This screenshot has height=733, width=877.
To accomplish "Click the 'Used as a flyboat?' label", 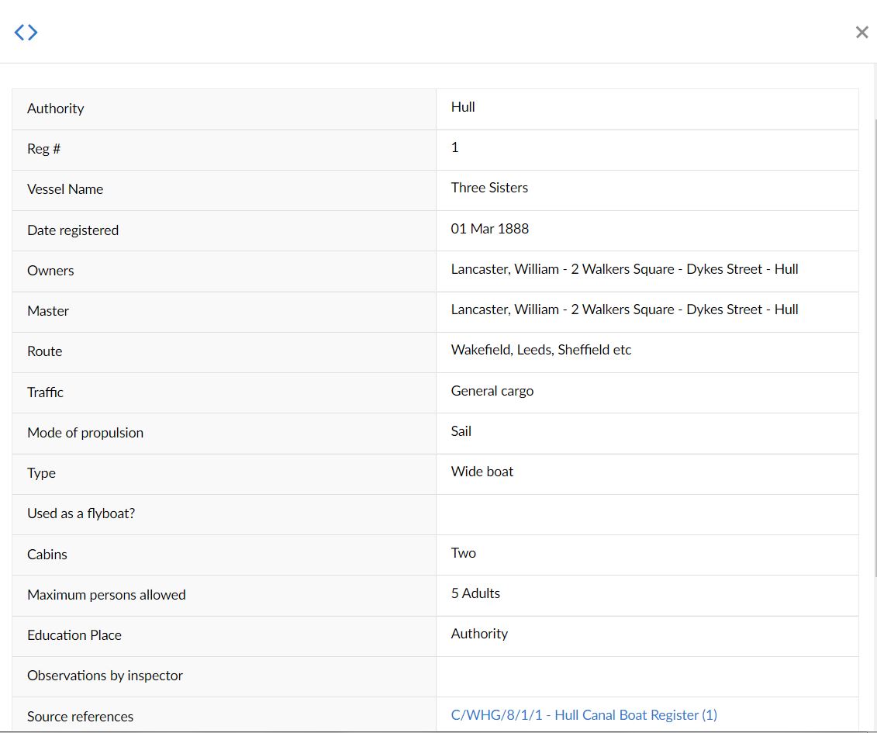I will tap(81, 513).
